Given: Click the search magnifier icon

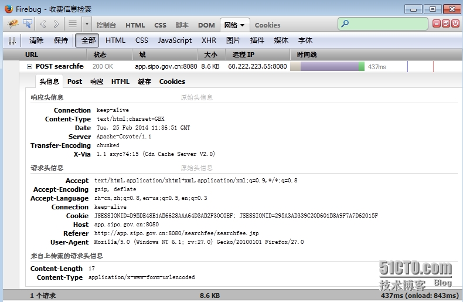Looking at the screenshot, I should pyautogui.click(x=345, y=23).
